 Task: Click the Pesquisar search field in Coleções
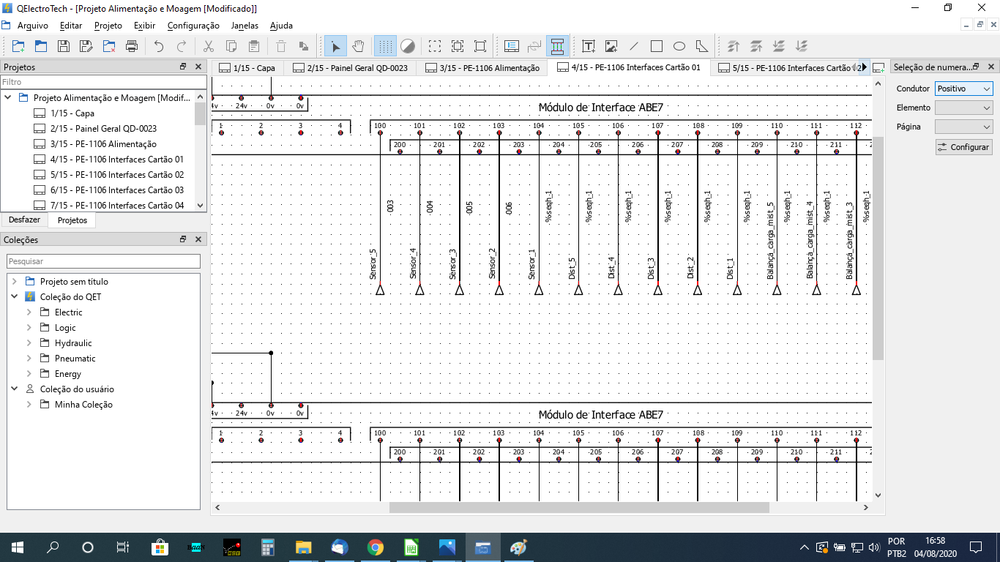pyautogui.click(x=103, y=261)
